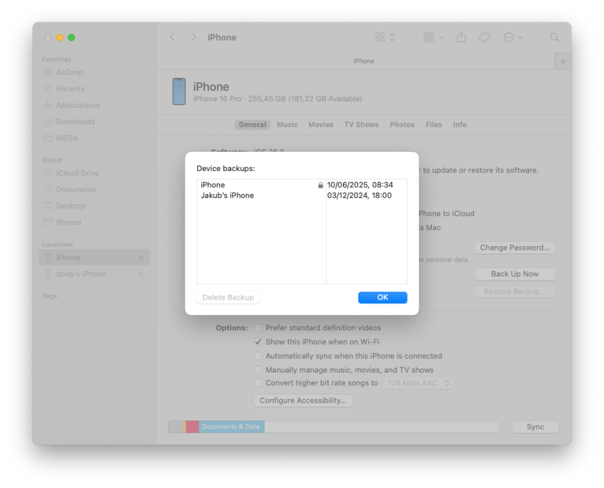Viewport: 604px width, 488px height.
Task: Click Change Password button
Action: [x=515, y=247]
